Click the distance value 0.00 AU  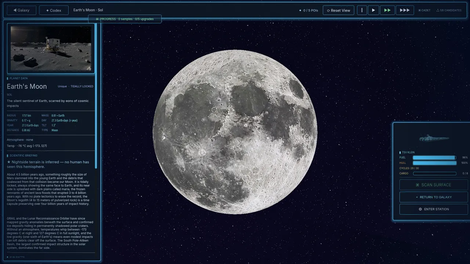[x=26, y=130]
